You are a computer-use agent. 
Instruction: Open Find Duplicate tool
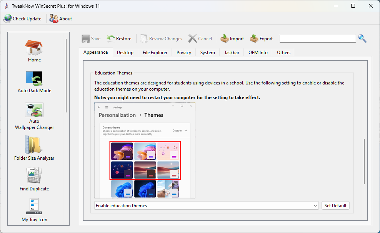point(34,175)
